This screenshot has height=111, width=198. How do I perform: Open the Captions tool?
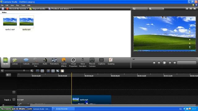point(101,61)
